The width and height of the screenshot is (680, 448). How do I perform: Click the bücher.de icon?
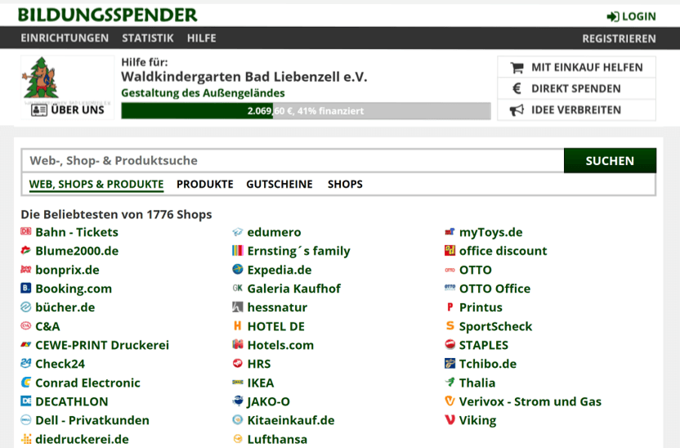tap(26, 307)
